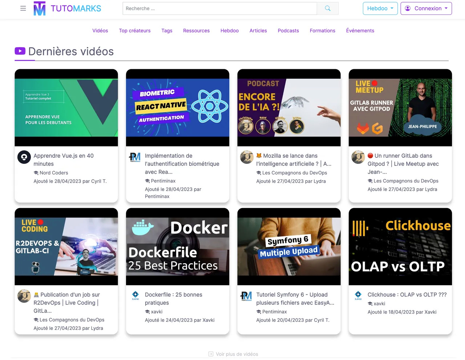
Task: Click the Dernières vidéos heading
Action: pos(71,51)
